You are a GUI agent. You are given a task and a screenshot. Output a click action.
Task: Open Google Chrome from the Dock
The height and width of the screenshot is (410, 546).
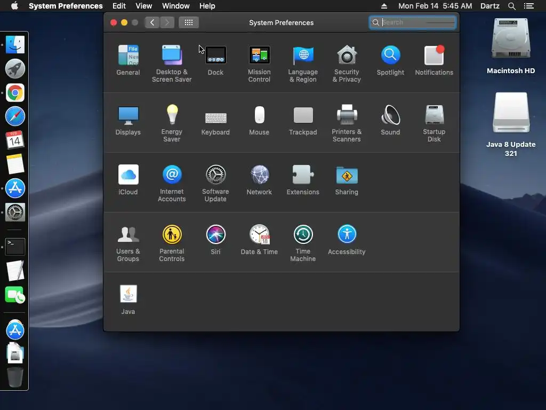click(15, 93)
